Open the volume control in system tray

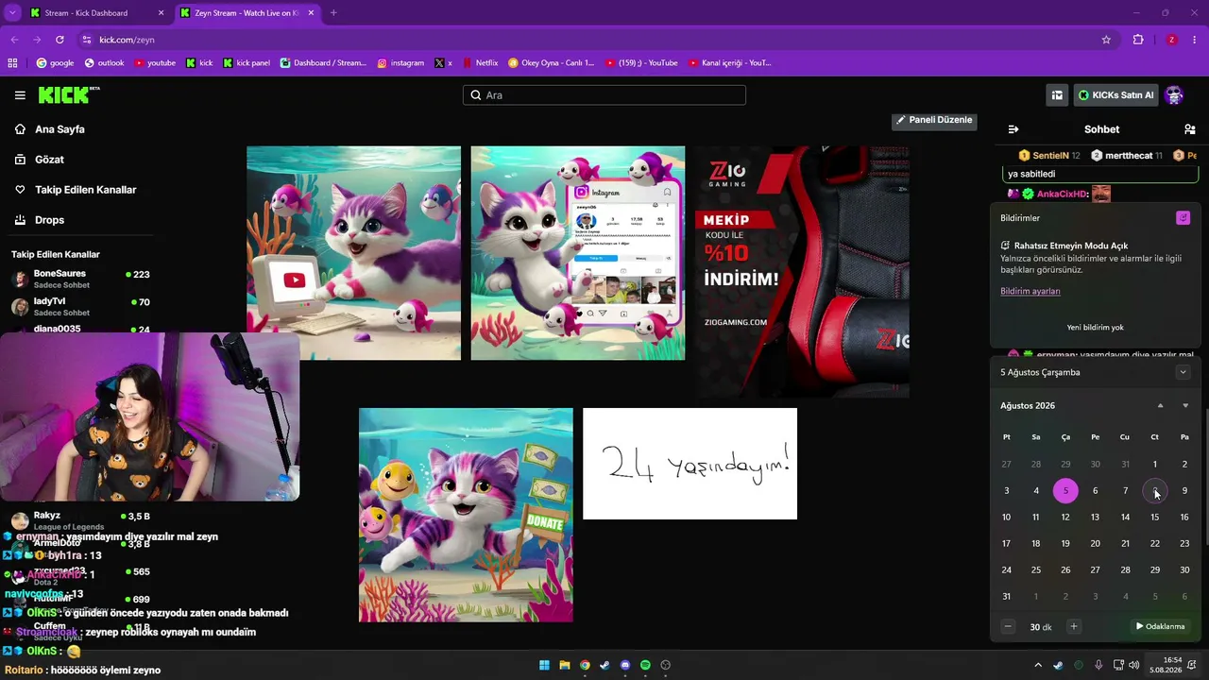[1133, 665]
